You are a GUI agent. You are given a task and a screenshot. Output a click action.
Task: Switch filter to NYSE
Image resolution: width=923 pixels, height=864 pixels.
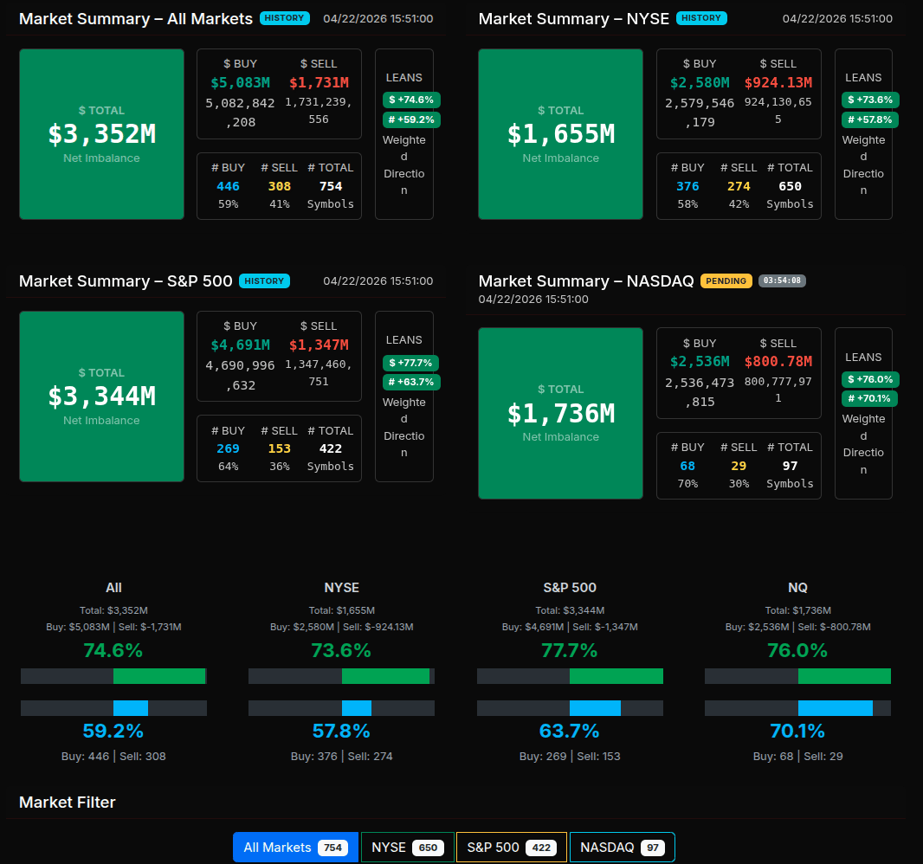[407, 848]
